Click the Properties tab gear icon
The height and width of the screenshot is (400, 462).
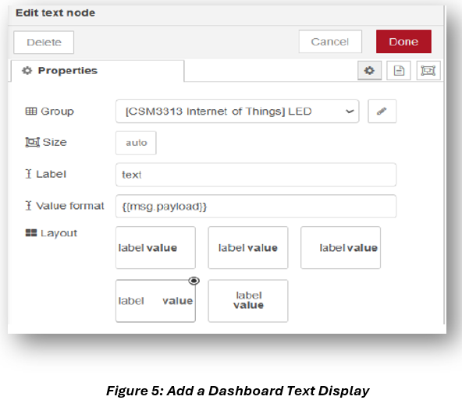pyautogui.click(x=27, y=71)
